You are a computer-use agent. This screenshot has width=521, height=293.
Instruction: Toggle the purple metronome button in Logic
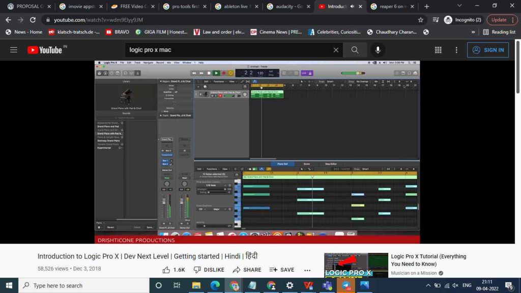(310, 73)
